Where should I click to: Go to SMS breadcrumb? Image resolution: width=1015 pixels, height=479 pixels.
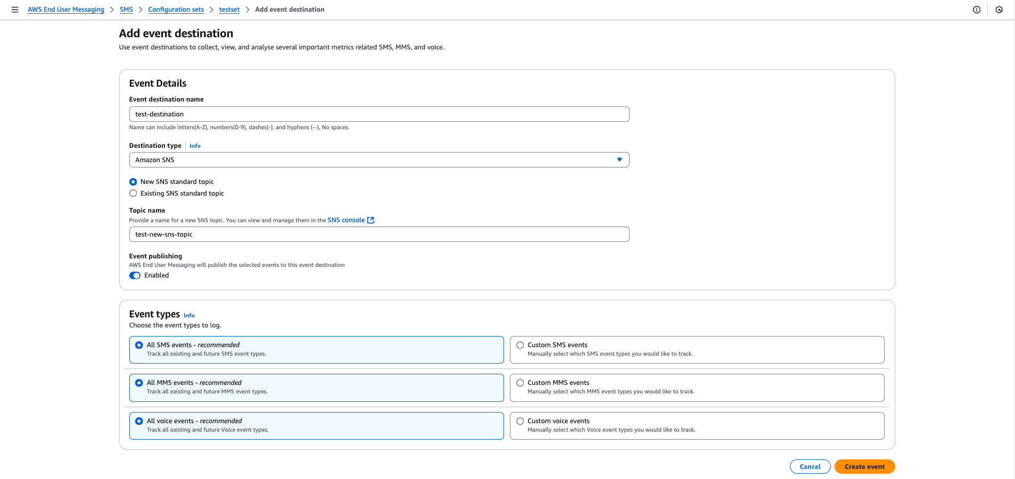126,10
